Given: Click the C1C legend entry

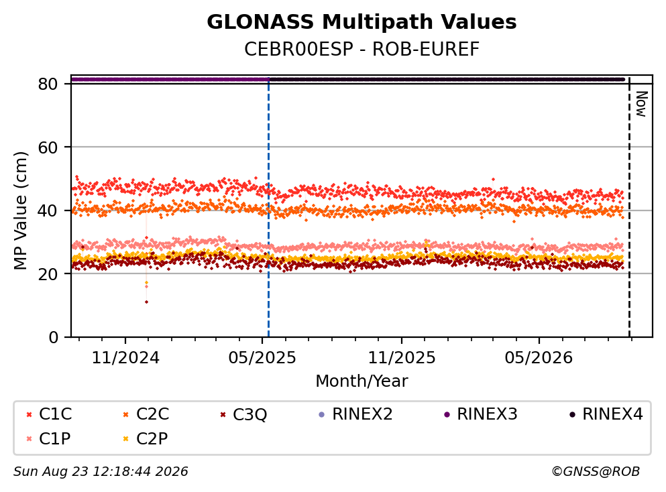Looking at the screenshot, I should coord(49,414).
